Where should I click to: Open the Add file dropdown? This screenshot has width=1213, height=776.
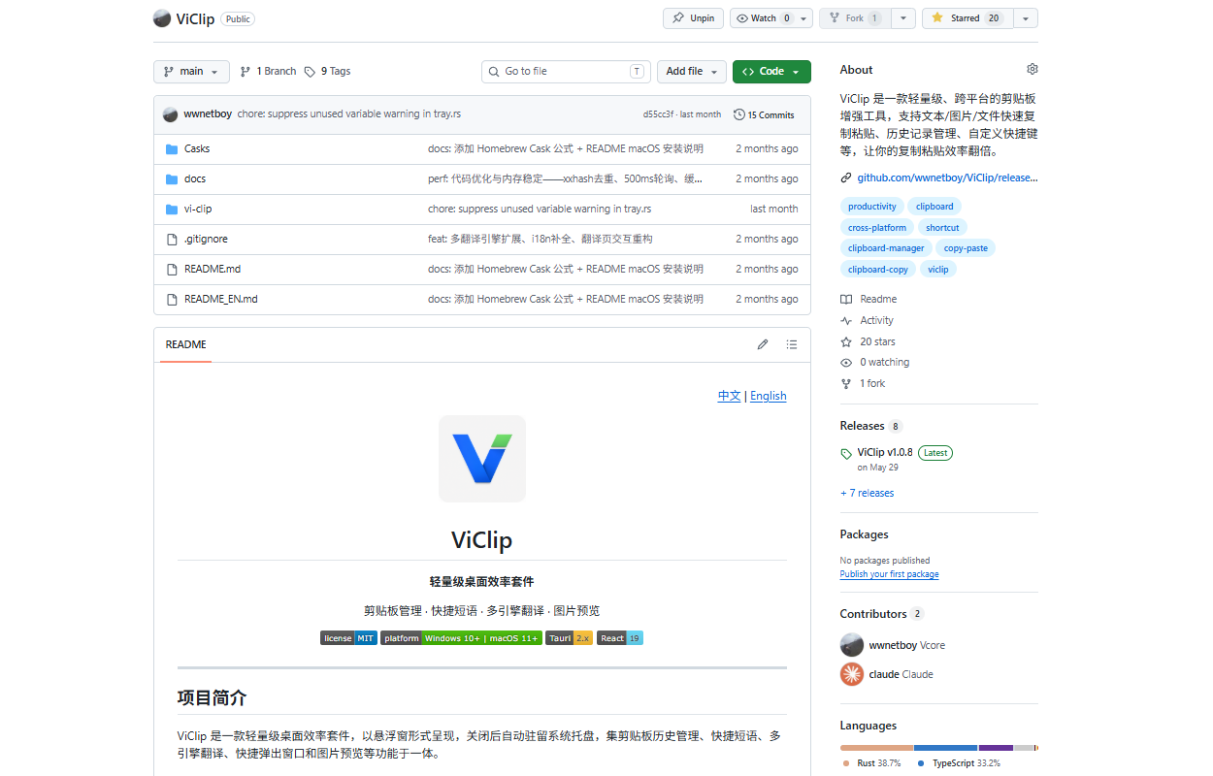[x=692, y=72]
